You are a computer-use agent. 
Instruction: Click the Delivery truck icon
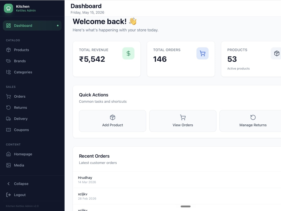pyautogui.click(x=8, y=119)
